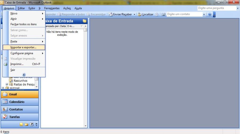Screen dimensions: 240x134
Task: Click the message list scroll up arrow
Action: (x=85, y=26)
